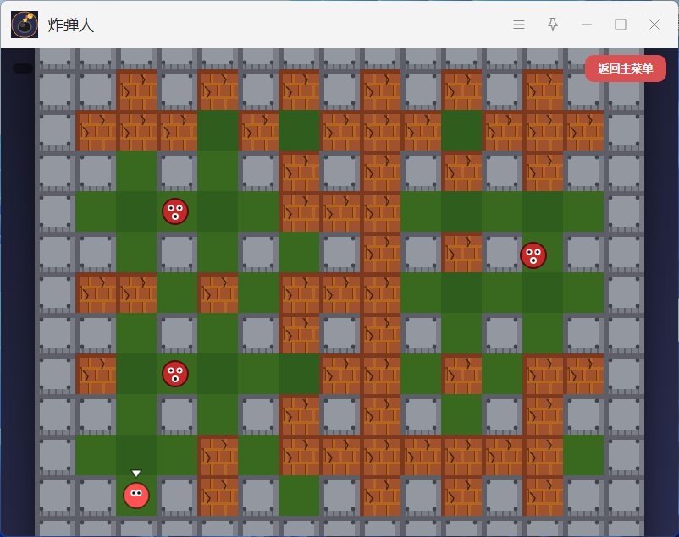Close the 炸弹人 game window

(654, 25)
